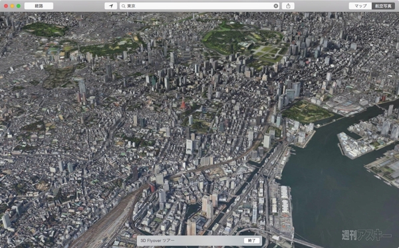Minimize the Maps window with the yellow button
The image size is (399, 248).
pyautogui.click(x=12, y=6)
